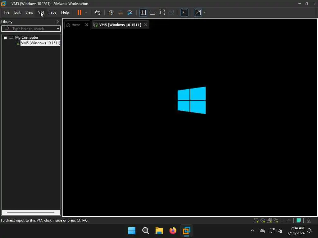Switch to the Home tab

pos(74,25)
